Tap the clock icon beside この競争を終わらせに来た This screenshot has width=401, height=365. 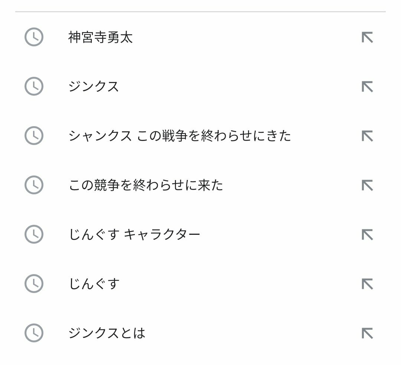click(x=34, y=185)
